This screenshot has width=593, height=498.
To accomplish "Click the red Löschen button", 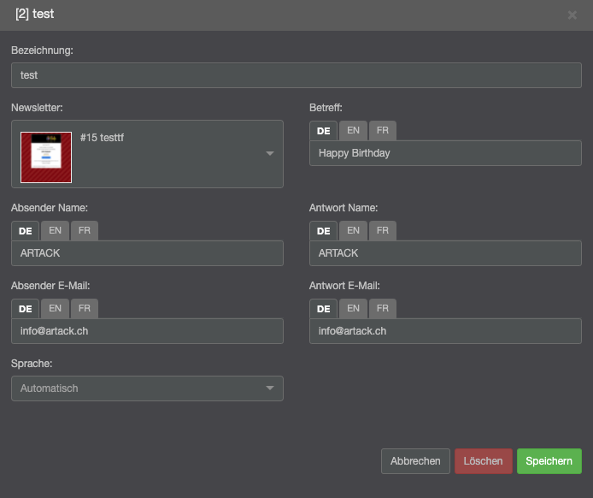I will pyautogui.click(x=484, y=461).
